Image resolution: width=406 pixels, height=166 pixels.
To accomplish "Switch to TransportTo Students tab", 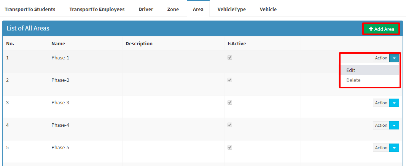I will [x=30, y=9].
